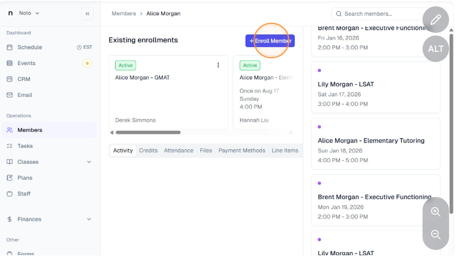
Task: Select Members in the sidebar
Action: [49, 130]
